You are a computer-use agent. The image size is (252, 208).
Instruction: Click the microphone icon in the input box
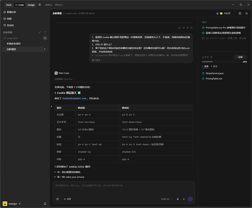pos(177,199)
